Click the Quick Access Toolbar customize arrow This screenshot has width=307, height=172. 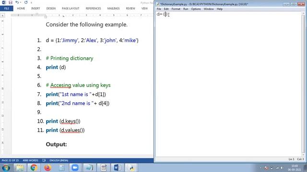coord(31,3)
